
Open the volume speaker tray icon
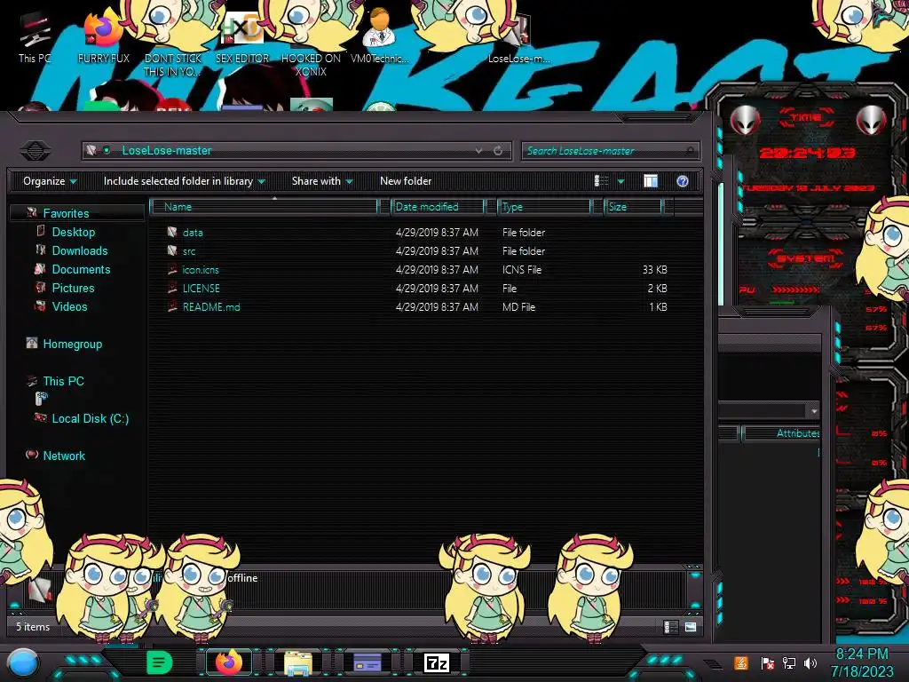click(810, 662)
